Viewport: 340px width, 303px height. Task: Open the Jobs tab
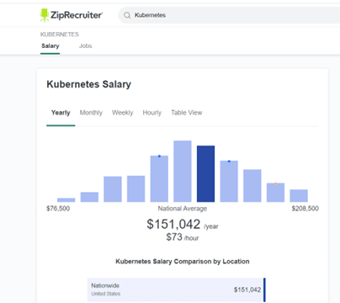[x=85, y=45]
